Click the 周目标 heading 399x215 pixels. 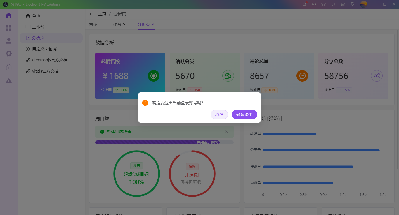[x=102, y=119]
